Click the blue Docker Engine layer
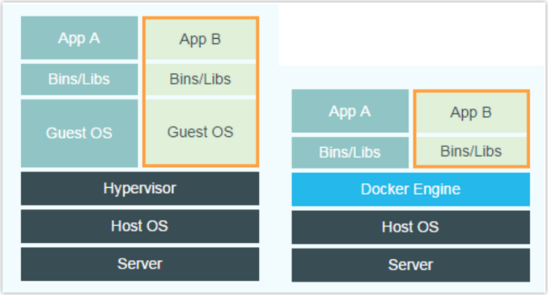 [x=410, y=189]
